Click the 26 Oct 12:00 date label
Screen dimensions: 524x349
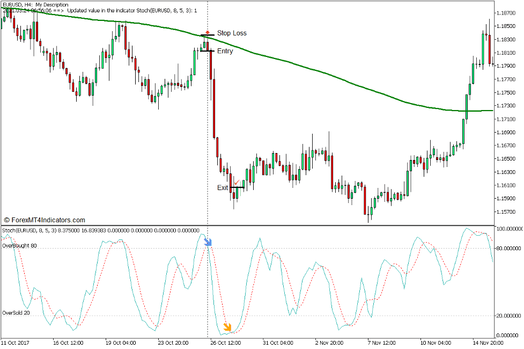[225, 342]
